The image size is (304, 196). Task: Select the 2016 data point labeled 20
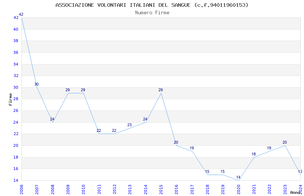[176, 142]
